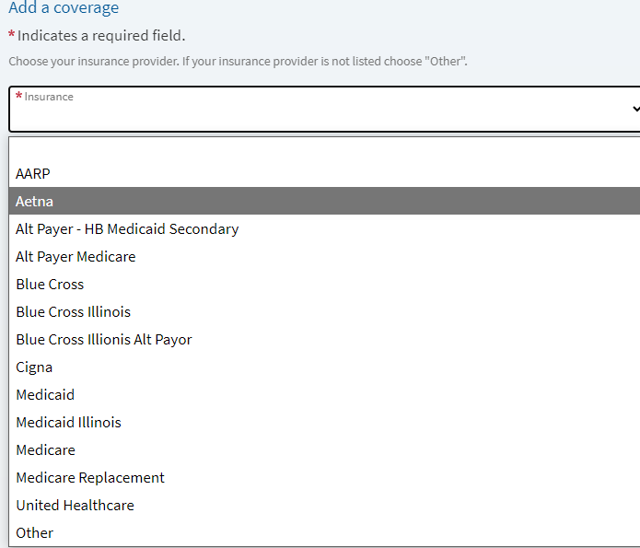
Task: Choose Aetna insurance option
Action: [x=324, y=201]
